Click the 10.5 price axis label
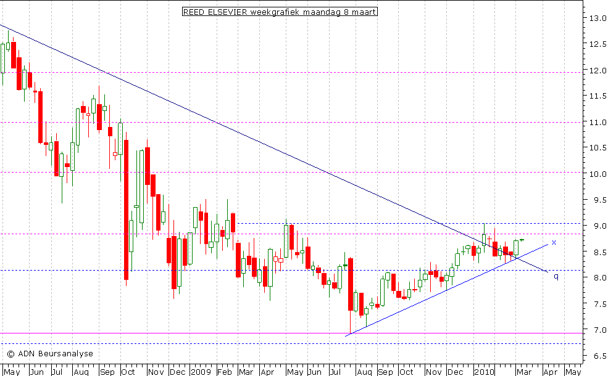 point(597,148)
